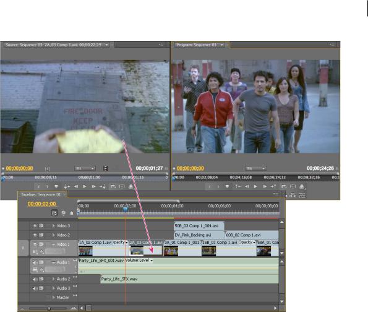Select the DV_Pink_Backing.avi clip
Screen dimensions: 368x312
pos(199,235)
